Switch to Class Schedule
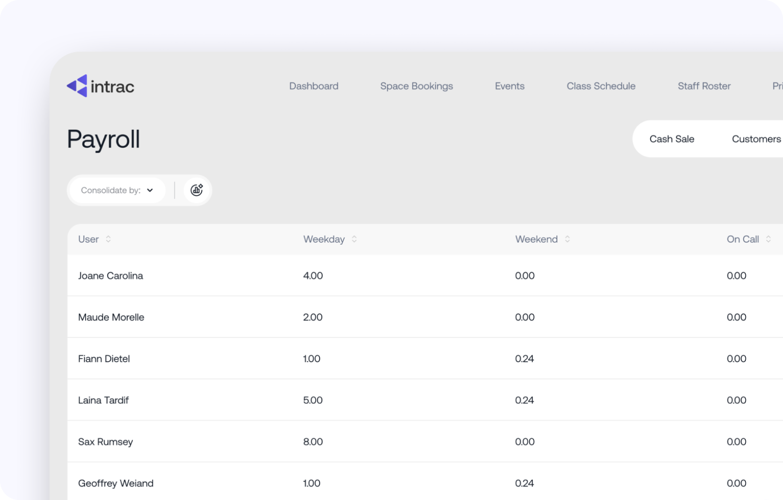The height and width of the screenshot is (500, 783). [x=601, y=86]
